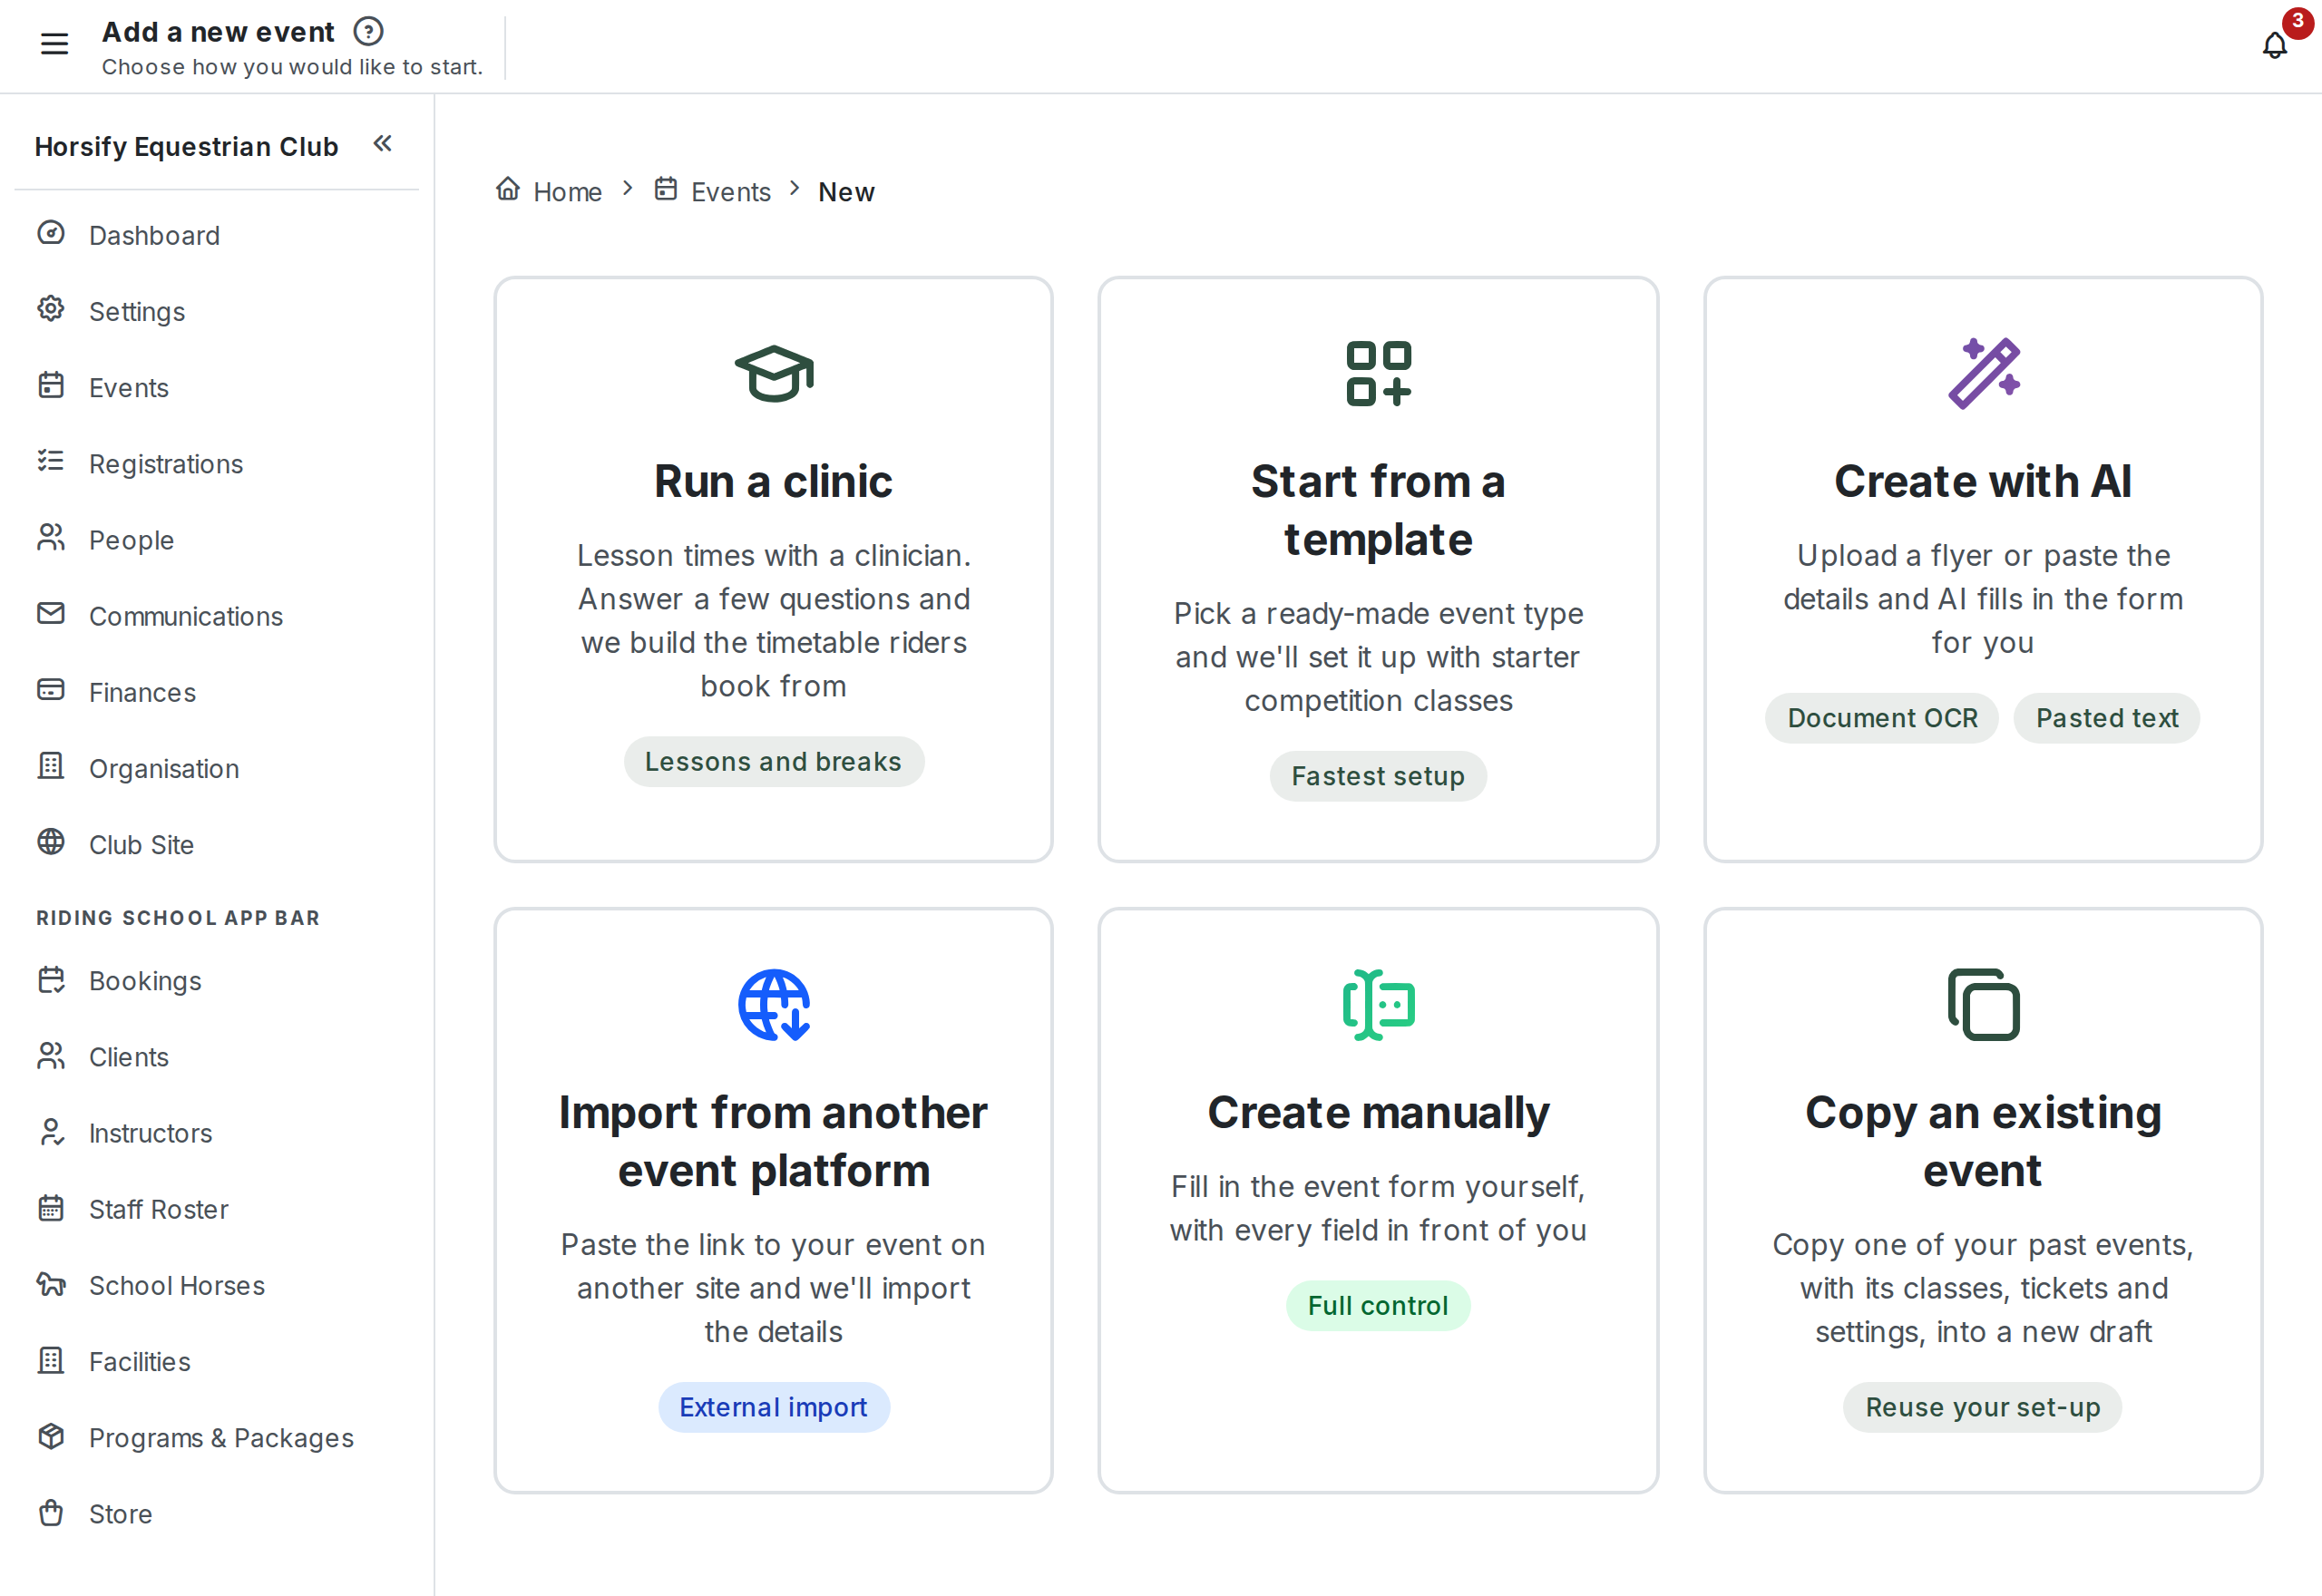
Task: Open Organisation in the sidebar
Action: pos(216,768)
